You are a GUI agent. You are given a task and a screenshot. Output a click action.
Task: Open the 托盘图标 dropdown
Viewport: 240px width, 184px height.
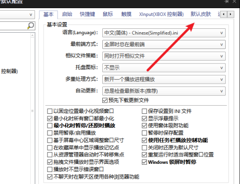[164, 68]
